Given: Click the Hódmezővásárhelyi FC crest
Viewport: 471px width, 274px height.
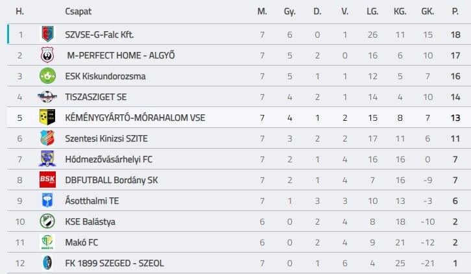Looking at the screenshot, I should (x=47, y=159).
